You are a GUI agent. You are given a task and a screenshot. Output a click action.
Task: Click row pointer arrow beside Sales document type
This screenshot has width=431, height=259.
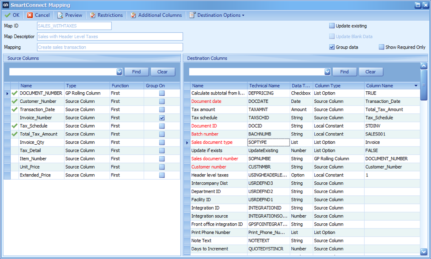click(187, 143)
